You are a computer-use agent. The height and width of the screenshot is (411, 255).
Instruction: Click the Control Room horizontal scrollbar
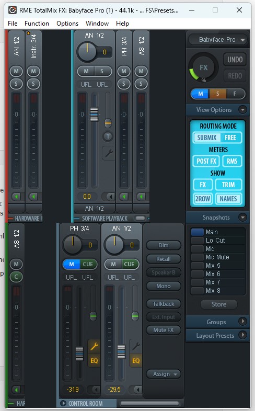(149, 403)
